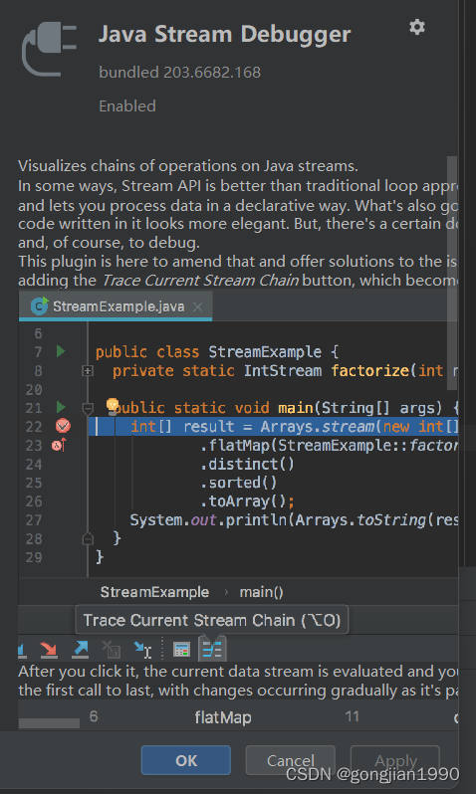Click the Java Stream Debugger plug icon

tap(49, 49)
